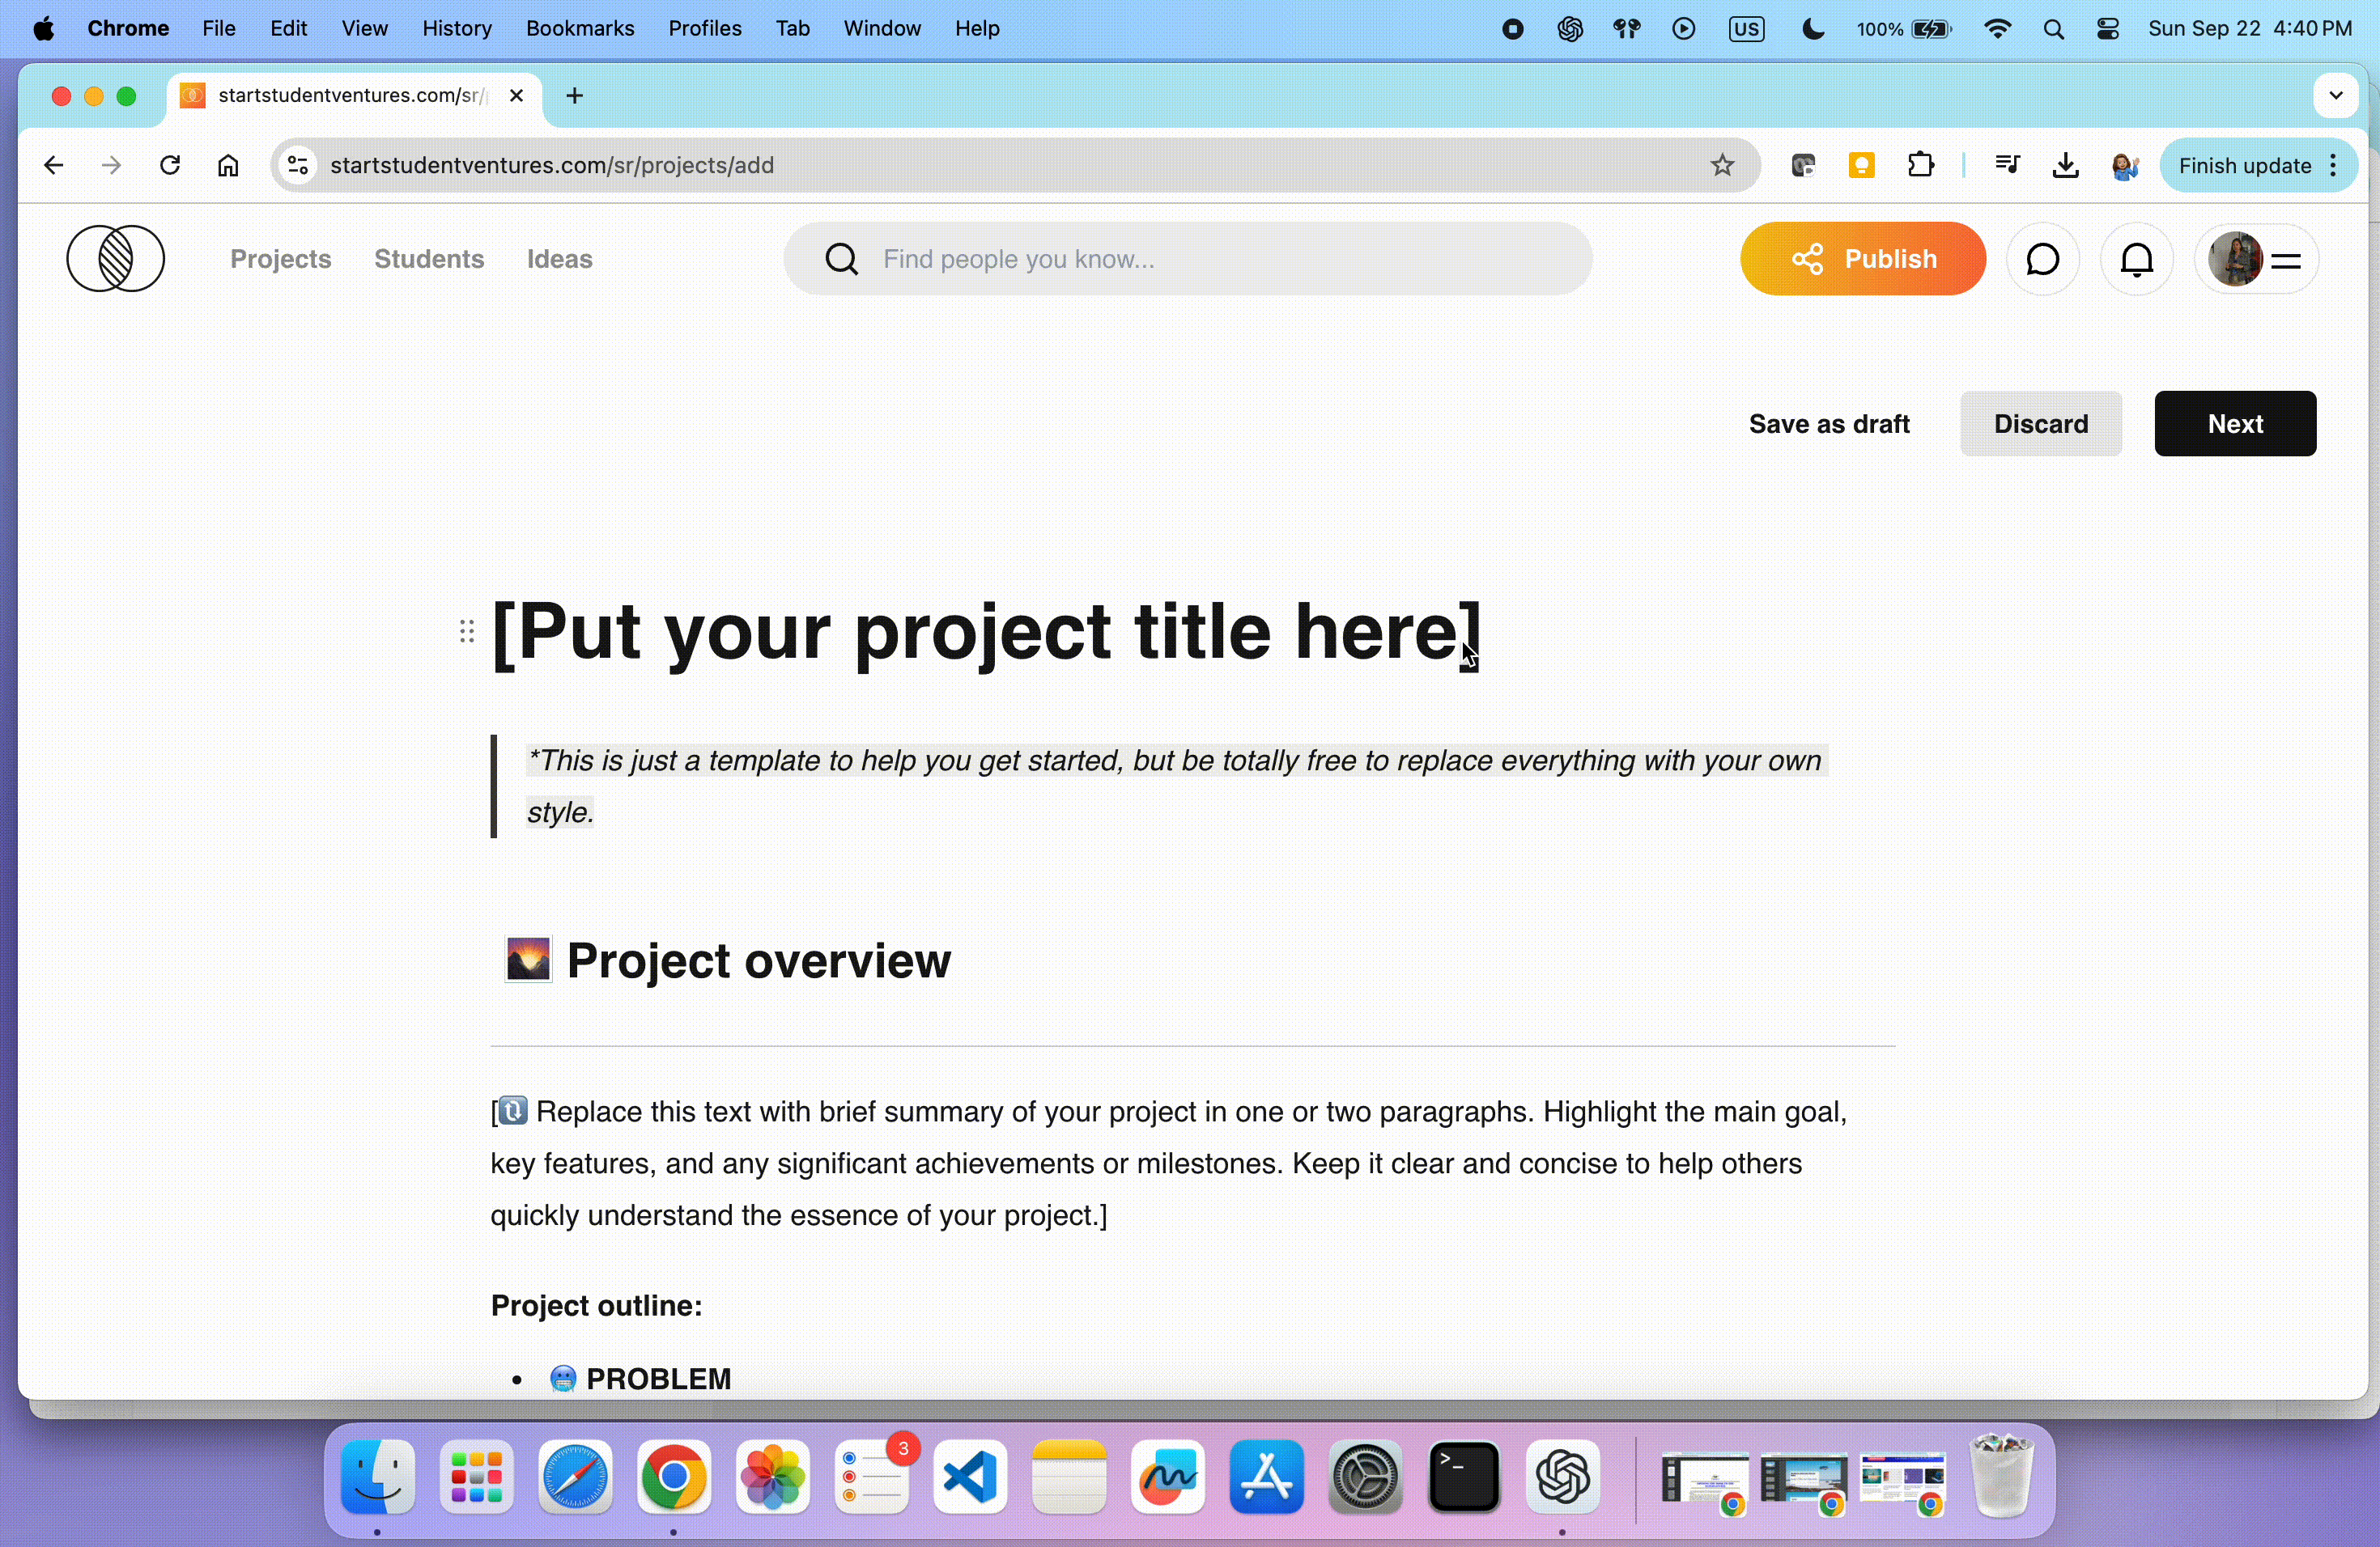Open Chrome home page button
Screen dimensions: 2380x1547
coord(228,165)
